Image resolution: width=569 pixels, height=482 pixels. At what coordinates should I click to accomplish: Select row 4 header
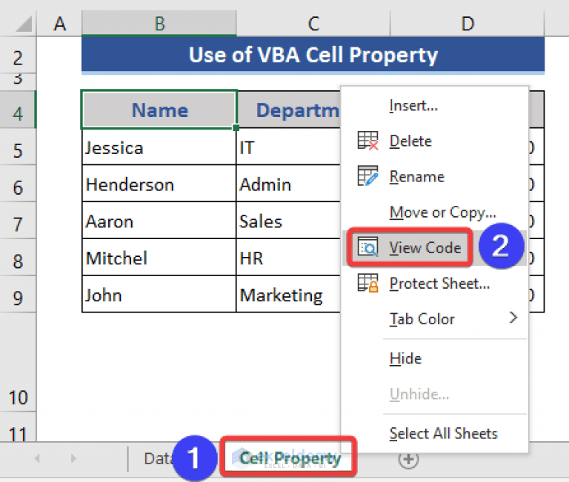[x=18, y=110]
